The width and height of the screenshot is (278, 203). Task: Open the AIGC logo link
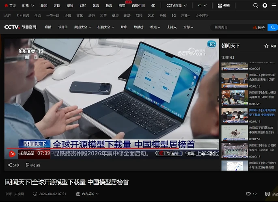click(224, 6)
